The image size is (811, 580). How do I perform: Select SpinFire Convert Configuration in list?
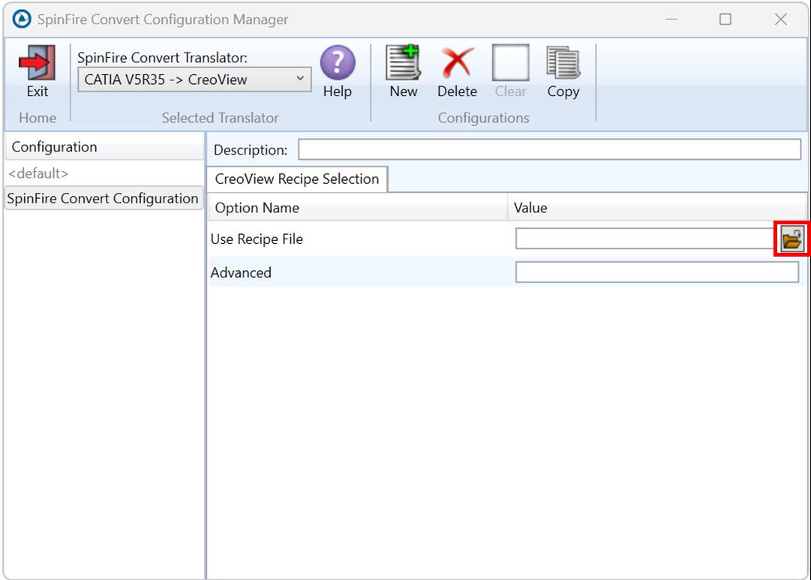click(104, 199)
